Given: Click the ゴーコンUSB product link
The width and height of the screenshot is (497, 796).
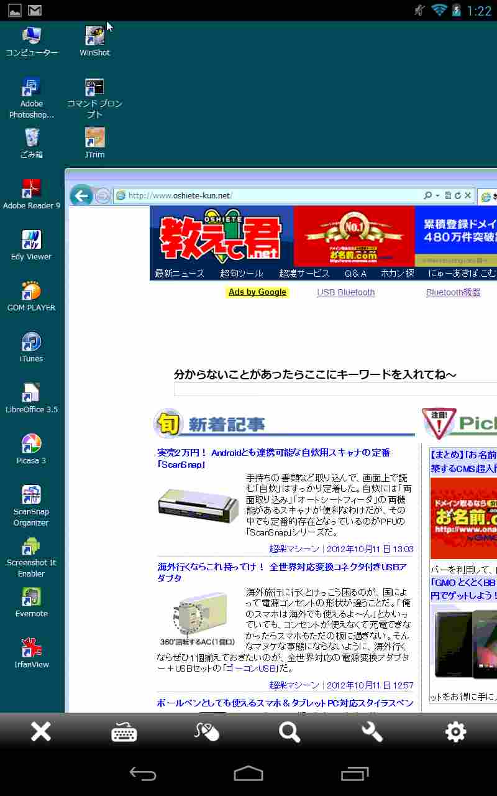Looking at the screenshot, I should tap(251, 669).
